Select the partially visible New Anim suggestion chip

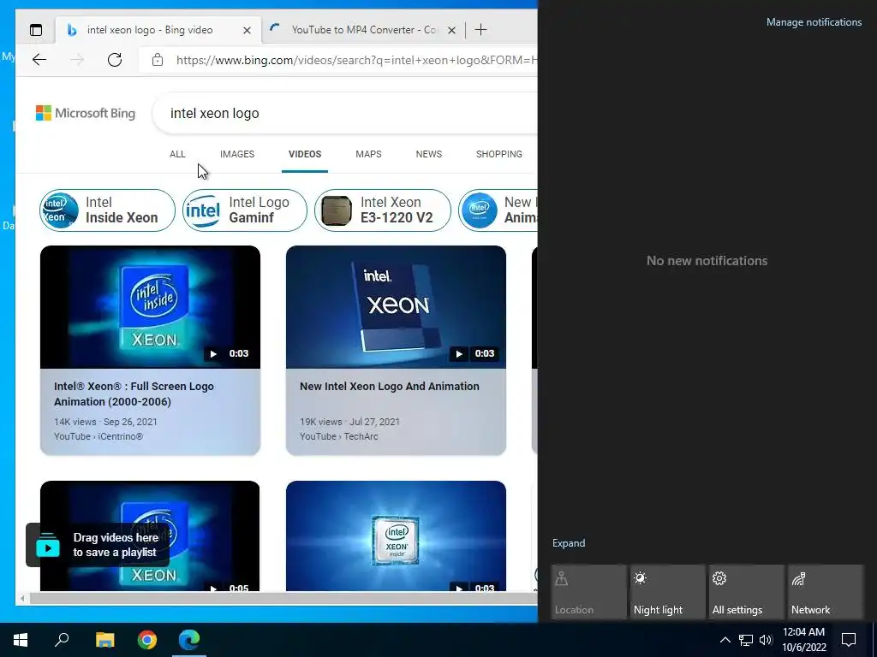(498, 210)
